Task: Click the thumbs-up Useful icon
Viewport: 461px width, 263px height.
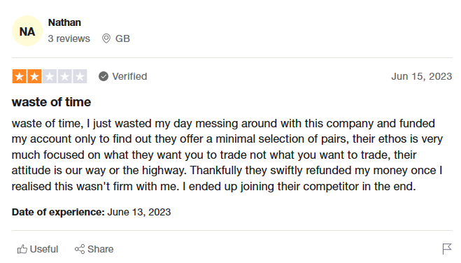Action: coord(22,249)
